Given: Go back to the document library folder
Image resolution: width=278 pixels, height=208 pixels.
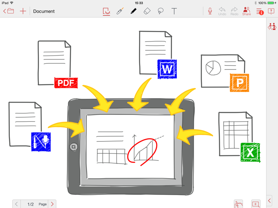Looking at the screenshot, I should (x=8, y=11).
